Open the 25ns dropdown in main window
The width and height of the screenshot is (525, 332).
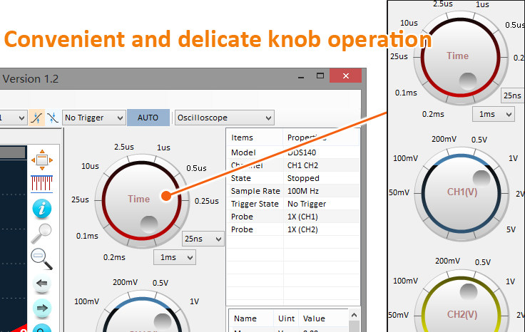click(203, 239)
